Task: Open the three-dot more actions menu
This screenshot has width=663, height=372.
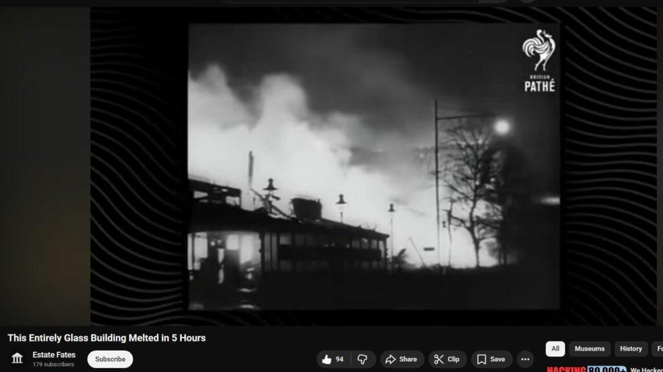Action: click(x=525, y=359)
